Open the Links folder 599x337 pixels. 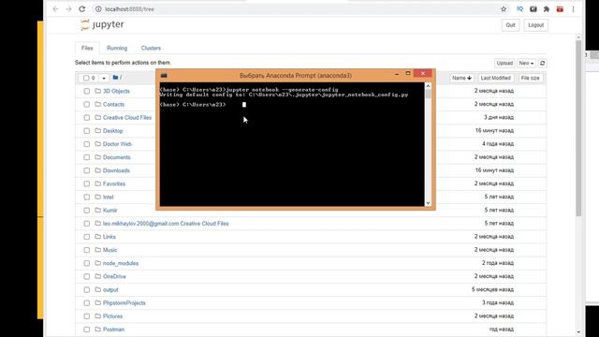click(109, 237)
